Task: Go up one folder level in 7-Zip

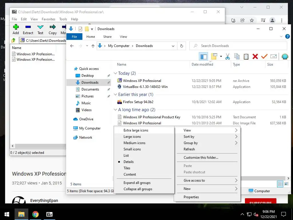Action: [x=13, y=40]
